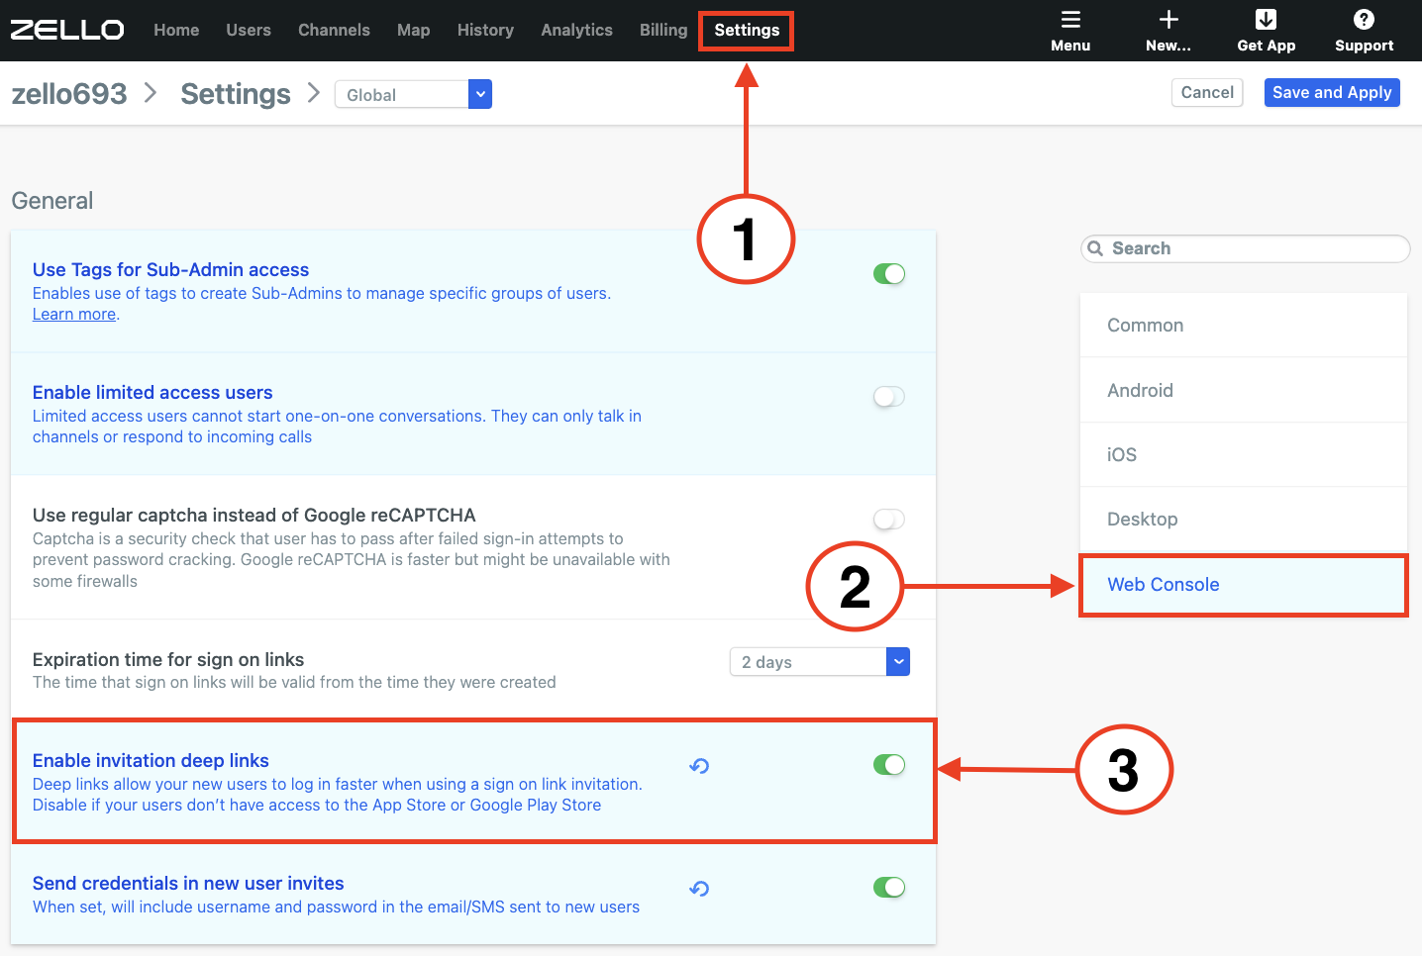Viewport: 1422px width, 956px height.
Task: Click the Settings breadcrumb
Action: 236,94
